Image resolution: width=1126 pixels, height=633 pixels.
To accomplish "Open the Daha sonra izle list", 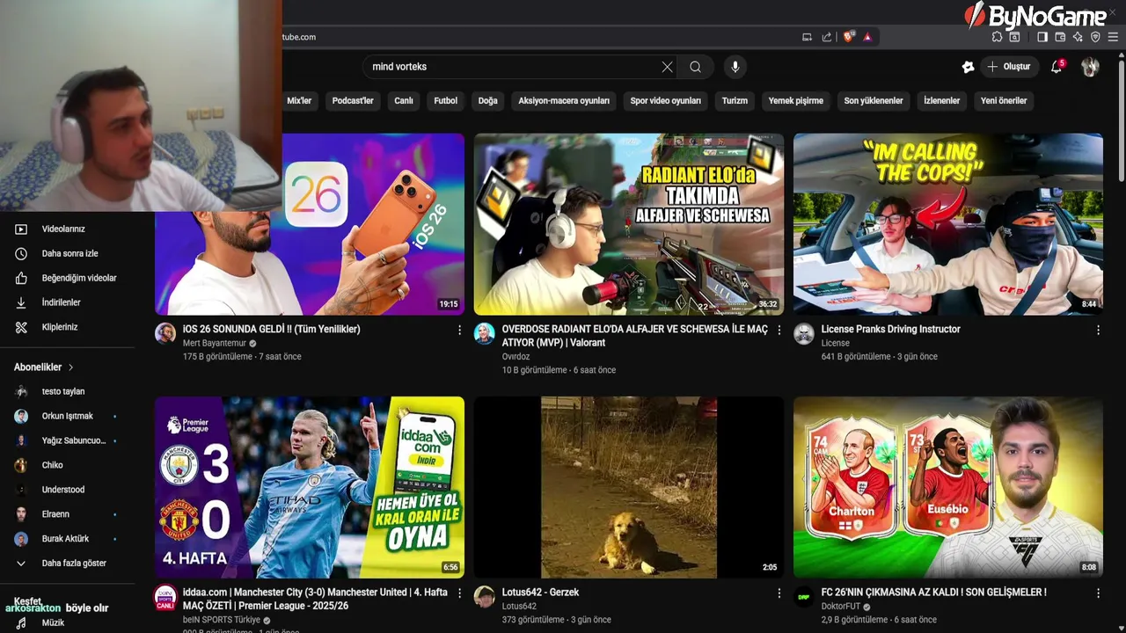I will click(70, 253).
